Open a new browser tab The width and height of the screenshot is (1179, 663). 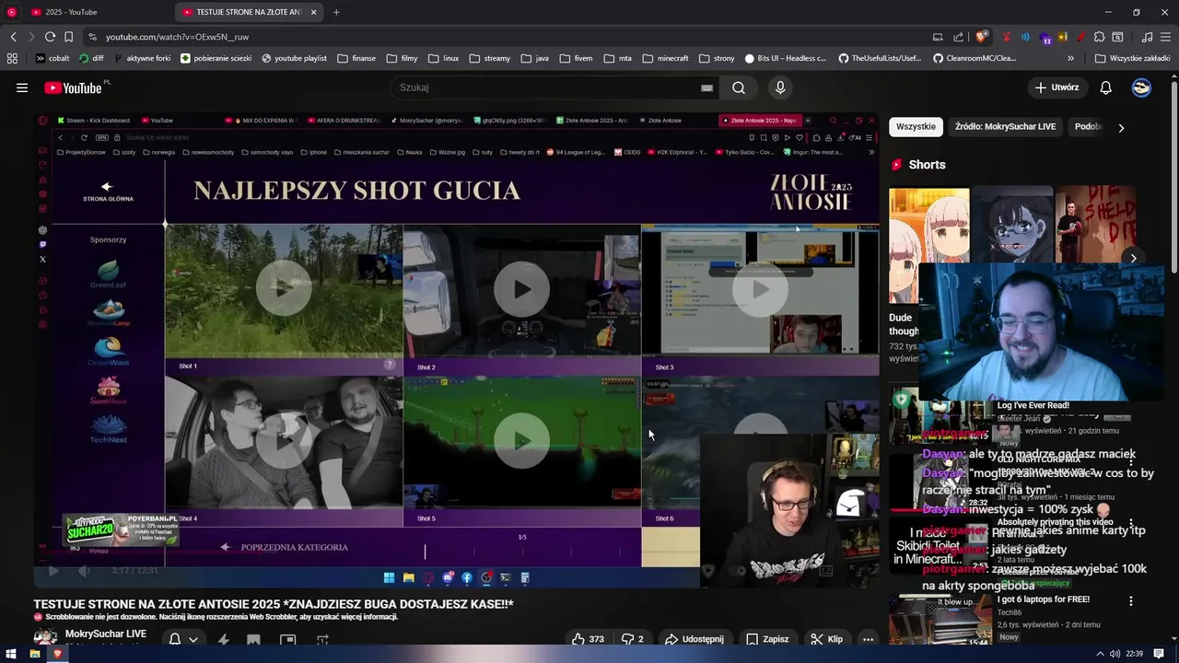[336, 12]
